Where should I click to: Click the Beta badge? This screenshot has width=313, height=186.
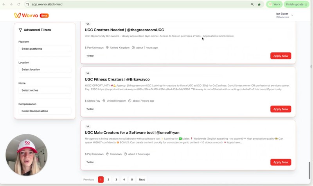[44, 16]
